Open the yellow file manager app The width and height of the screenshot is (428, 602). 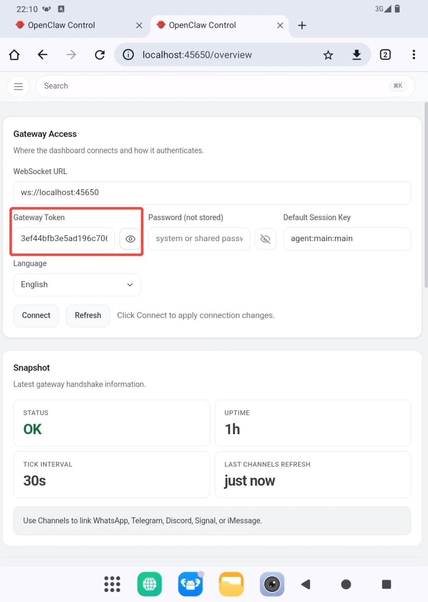(x=231, y=584)
